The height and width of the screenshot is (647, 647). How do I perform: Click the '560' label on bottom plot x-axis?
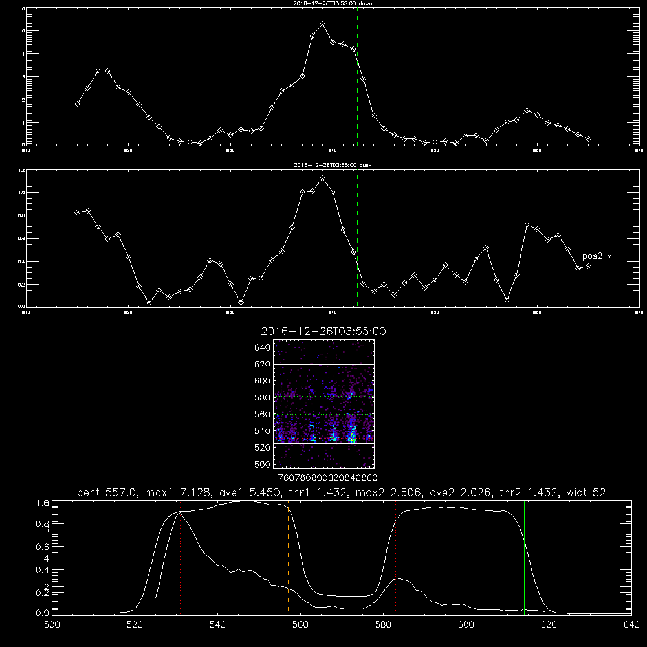(300, 625)
